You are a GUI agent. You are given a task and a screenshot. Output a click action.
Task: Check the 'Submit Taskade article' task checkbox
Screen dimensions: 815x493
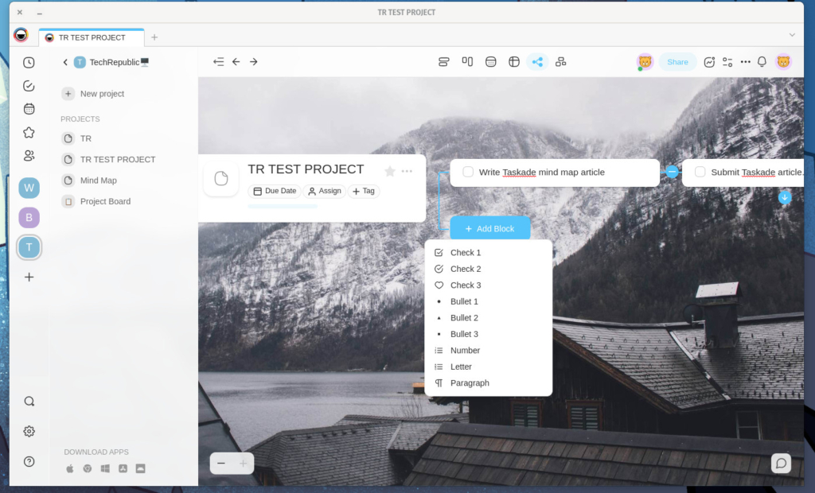(700, 172)
